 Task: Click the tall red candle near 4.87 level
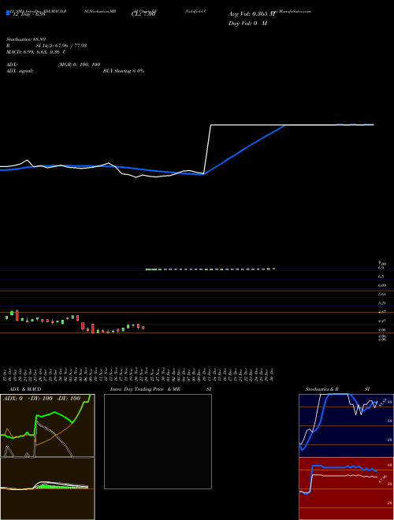(x=17, y=316)
